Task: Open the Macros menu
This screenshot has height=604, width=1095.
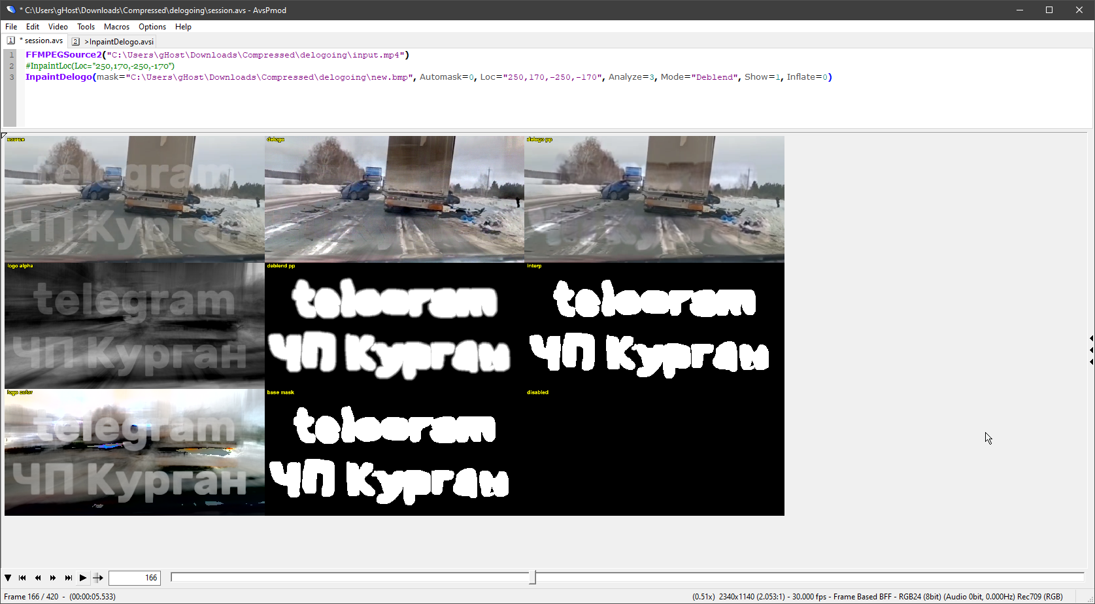Action: (x=116, y=27)
